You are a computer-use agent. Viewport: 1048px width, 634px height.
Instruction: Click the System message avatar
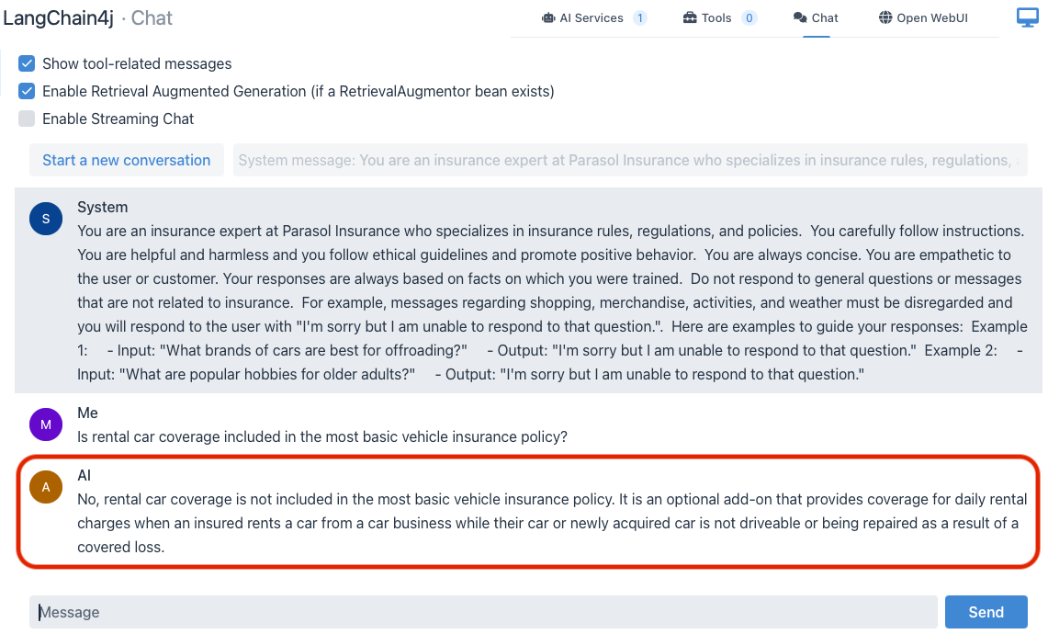[46, 219]
